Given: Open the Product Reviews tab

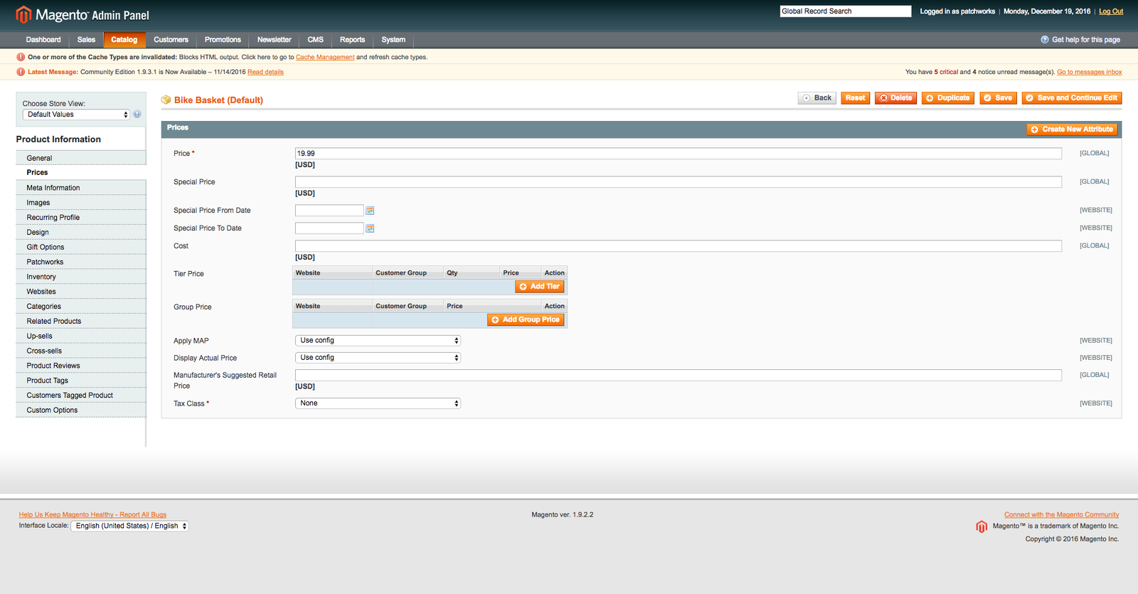Looking at the screenshot, I should [81, 366].
